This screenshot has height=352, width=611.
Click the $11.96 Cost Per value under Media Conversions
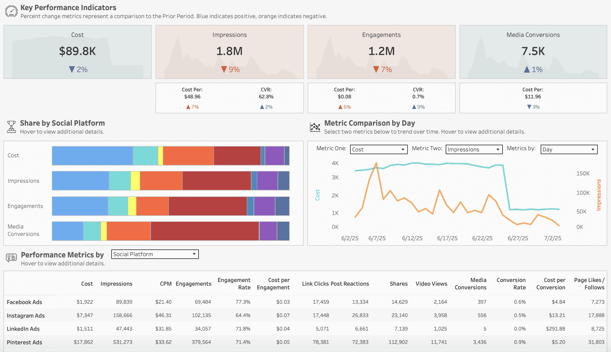533,97
